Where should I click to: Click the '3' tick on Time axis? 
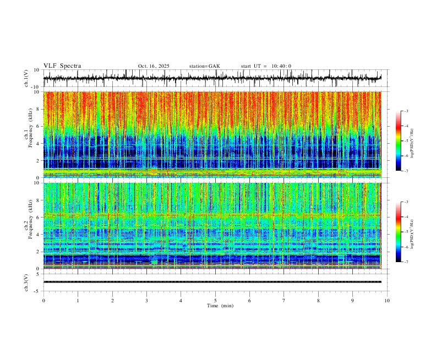click(x=146, y=301)
